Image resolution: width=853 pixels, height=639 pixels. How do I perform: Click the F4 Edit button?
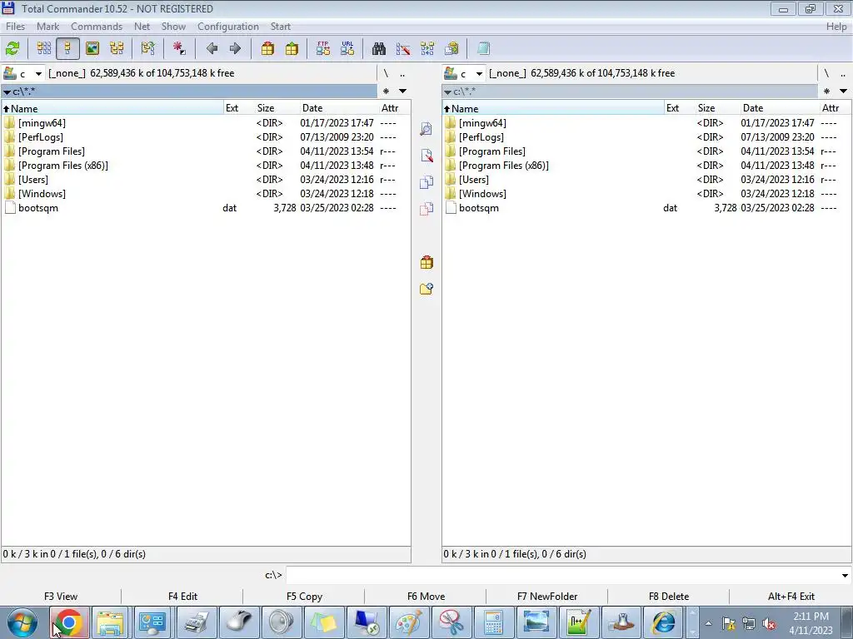tap(182, 596)
